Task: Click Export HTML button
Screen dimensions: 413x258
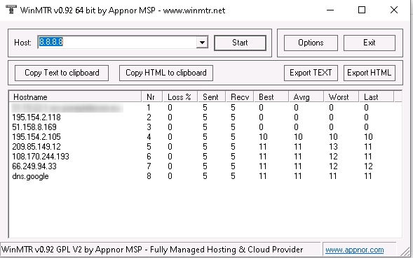Action: click(370, 73)
